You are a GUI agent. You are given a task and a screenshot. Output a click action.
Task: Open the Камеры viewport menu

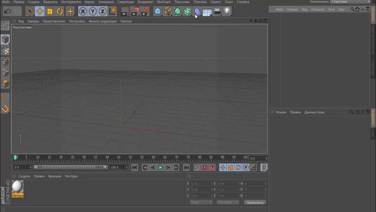(x=33, y=21)
